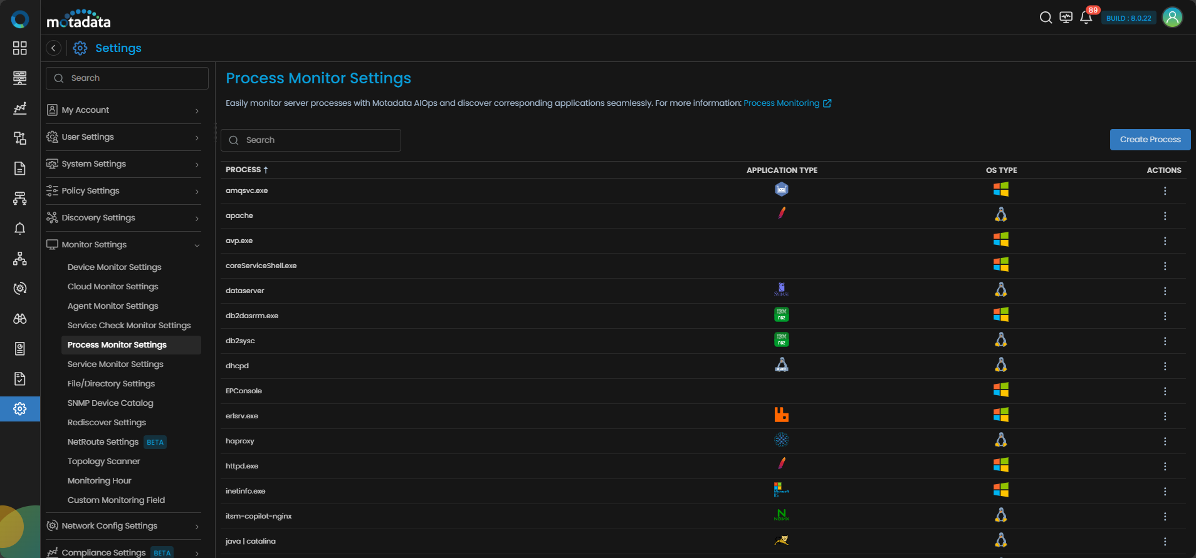This screenshot has width=1196, height=558.
Task: Click the Sybase icon for dataserver
Action: (782, 289)
